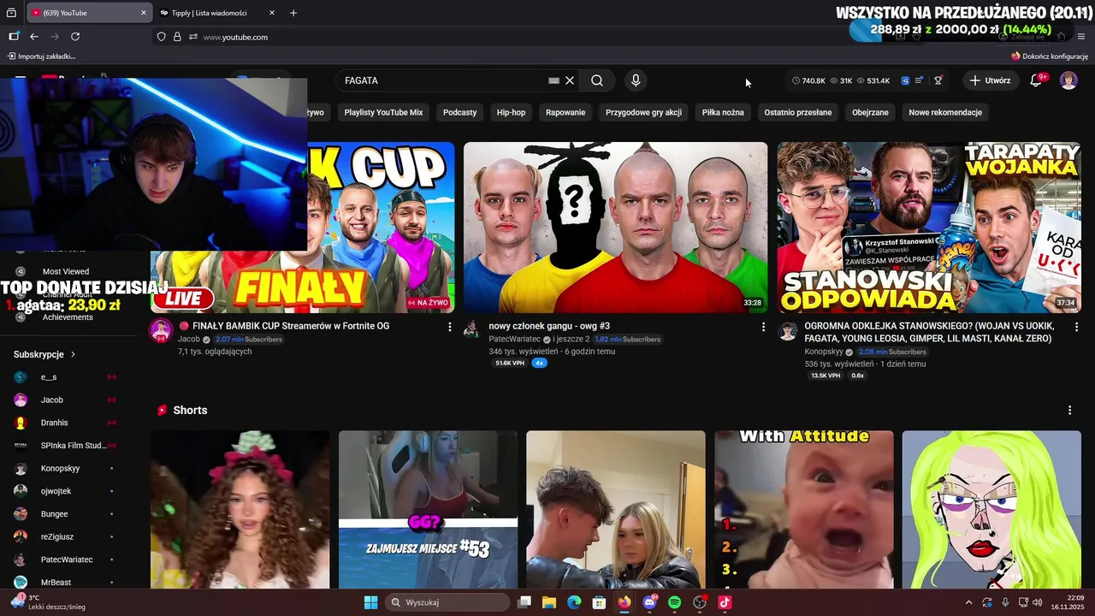
Task: Select the Podcasty filter chip
Action: point(459,112)
